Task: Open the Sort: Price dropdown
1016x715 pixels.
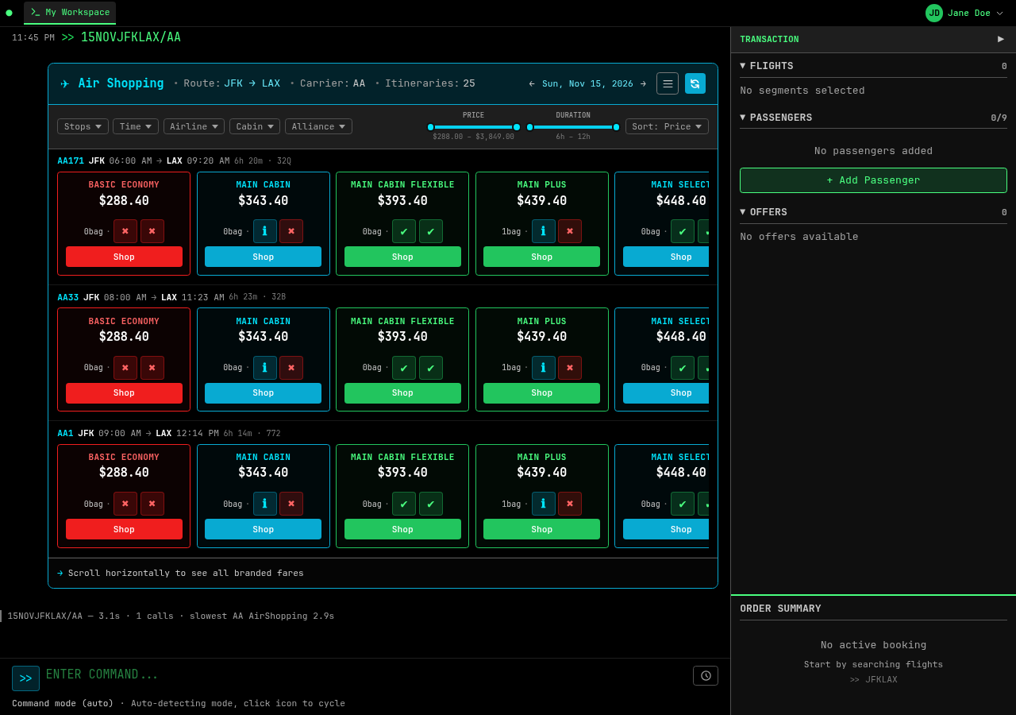Action: pyautogui.click(x=667, y=126)
